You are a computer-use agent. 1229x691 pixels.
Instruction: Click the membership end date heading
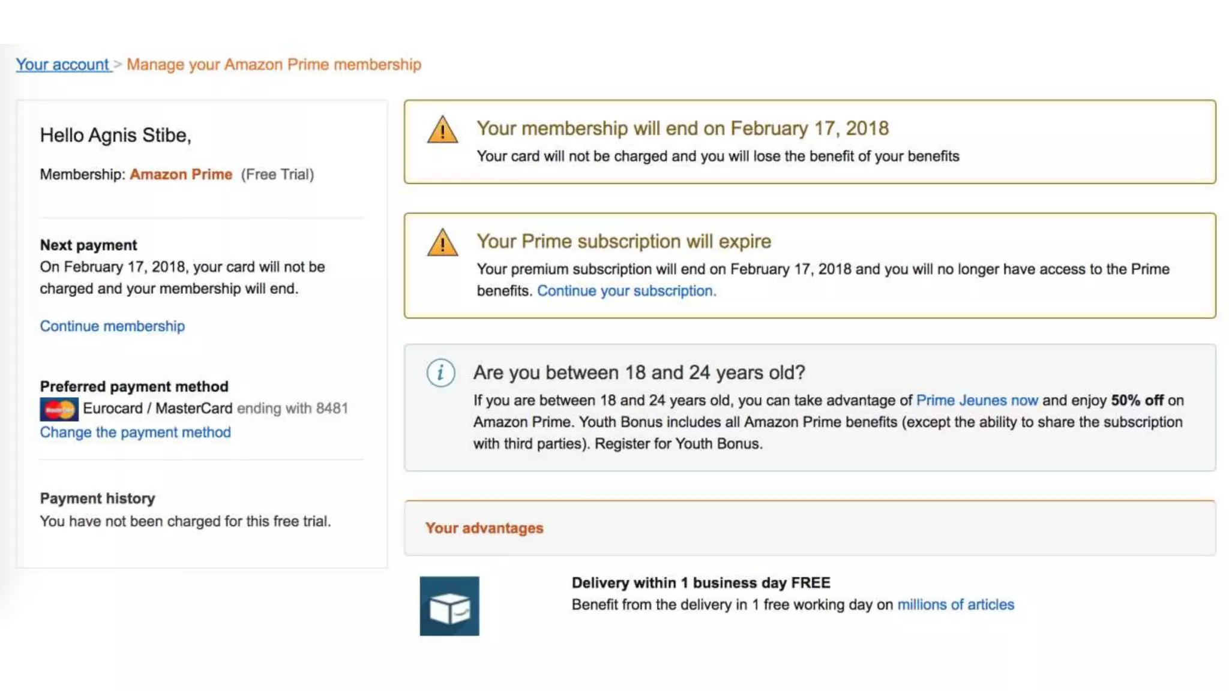[682, 128]
